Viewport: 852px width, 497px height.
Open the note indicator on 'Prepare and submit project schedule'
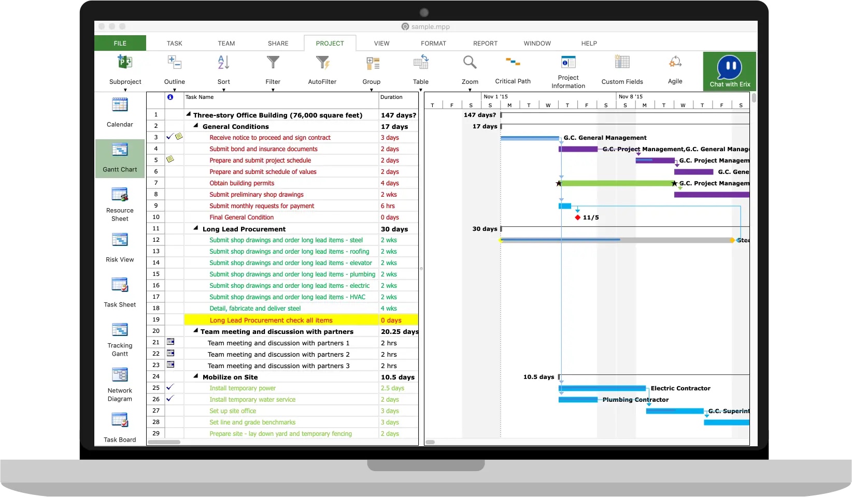click(x=171, y=159)
